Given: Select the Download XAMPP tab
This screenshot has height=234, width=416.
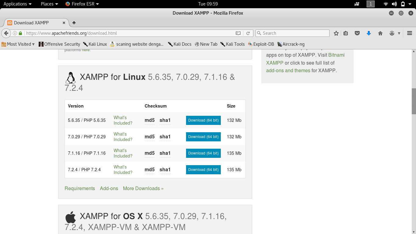Looking at the screenshot, I should coord(37,23).
